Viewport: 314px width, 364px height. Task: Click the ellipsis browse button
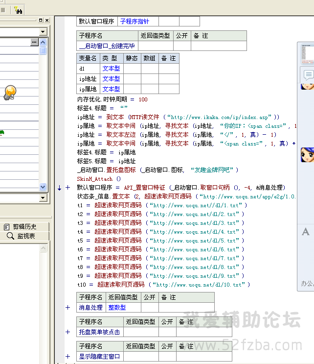(35, 42)
